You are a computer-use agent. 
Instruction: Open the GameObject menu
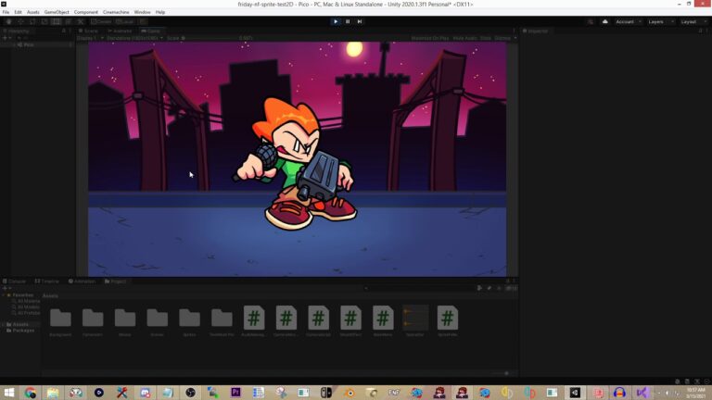click(57, 12)
